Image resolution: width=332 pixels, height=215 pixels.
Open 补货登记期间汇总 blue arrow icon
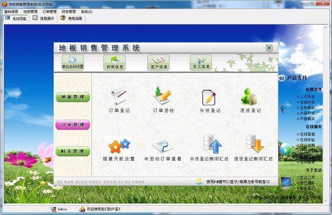point(212,144)
